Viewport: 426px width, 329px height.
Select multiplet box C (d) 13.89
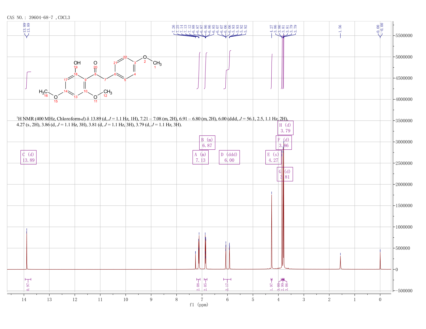pyautogui.click(x=28, y=157)
